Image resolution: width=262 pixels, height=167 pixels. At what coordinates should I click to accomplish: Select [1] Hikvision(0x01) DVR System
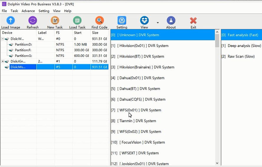163,46
